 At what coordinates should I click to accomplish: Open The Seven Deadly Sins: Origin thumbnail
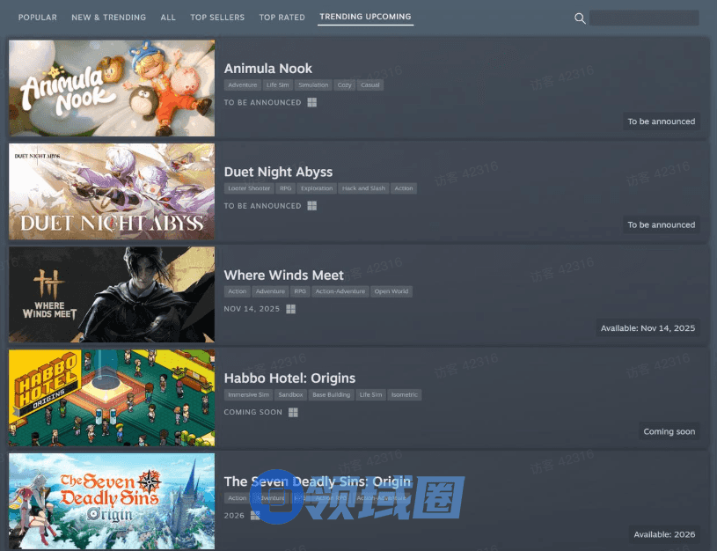coord(112,501)
